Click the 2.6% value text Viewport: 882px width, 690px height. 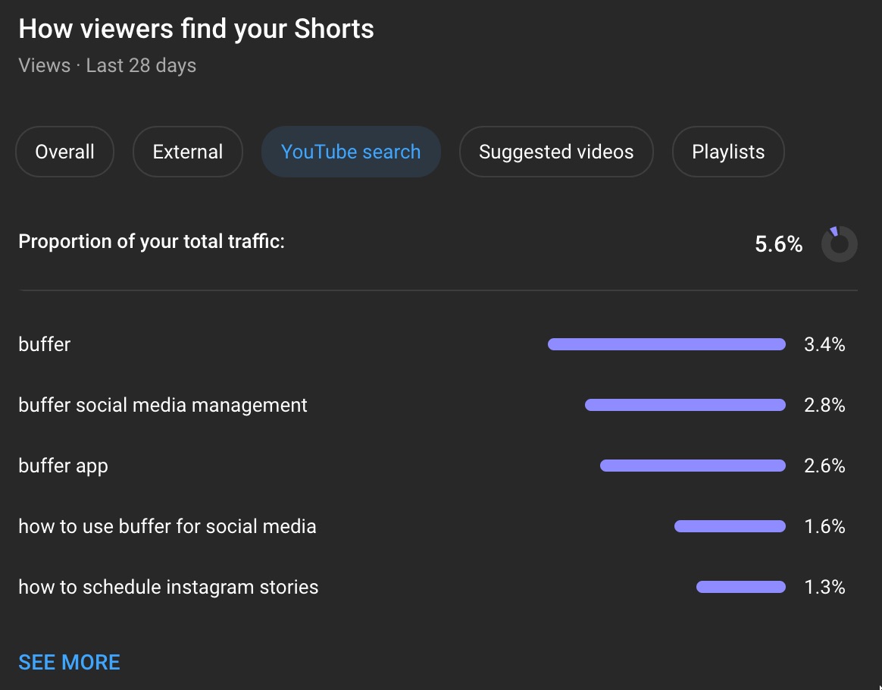824,466
